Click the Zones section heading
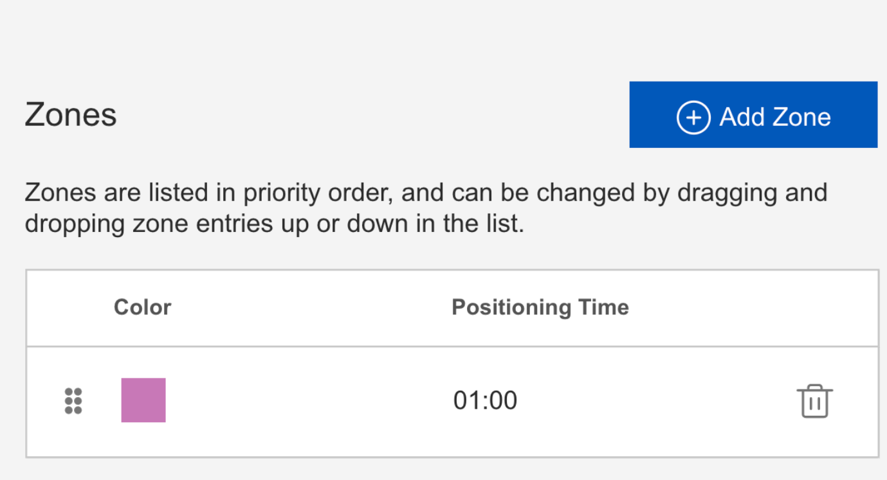Image resolution: width=887 pixels, height=480 pixels. pos(71,115)
